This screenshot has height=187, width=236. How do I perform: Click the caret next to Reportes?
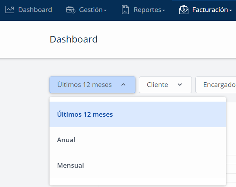[164, 10]
